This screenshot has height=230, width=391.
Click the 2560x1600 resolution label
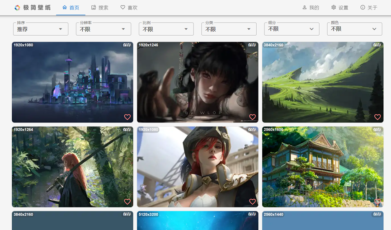[x=273, y=130]
